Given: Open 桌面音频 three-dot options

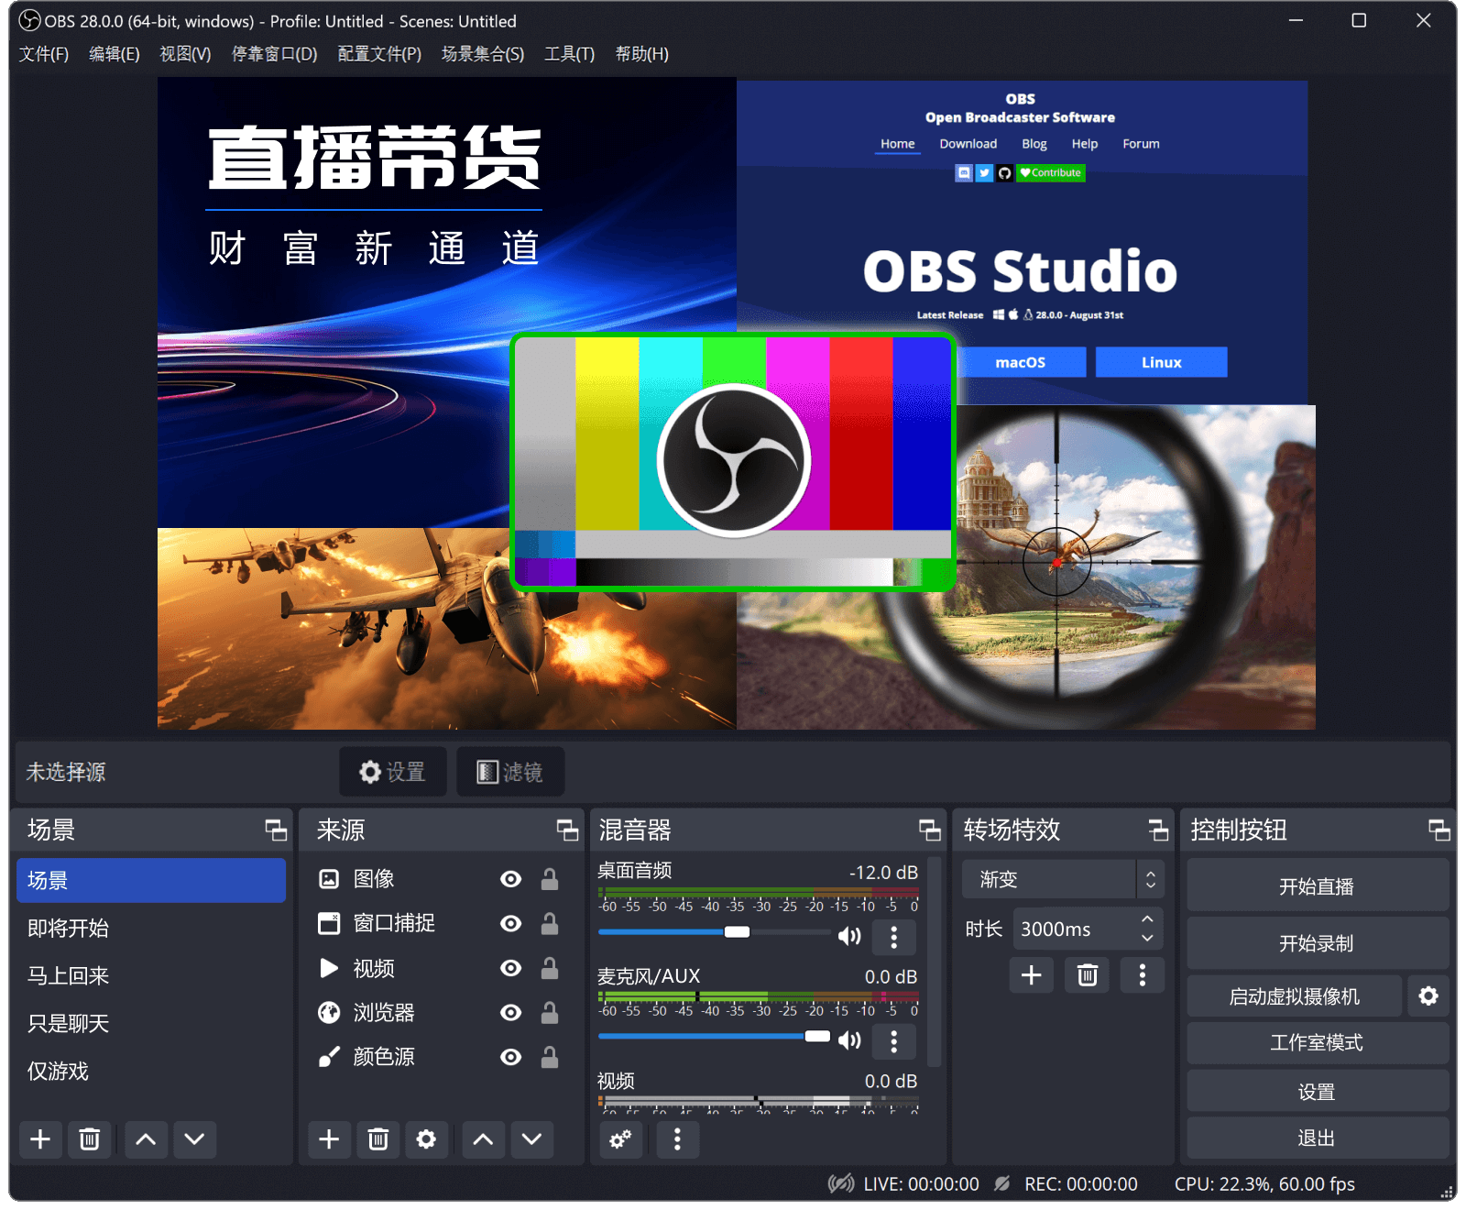Looking at the screenshot, I should click(x=894, y=937).
